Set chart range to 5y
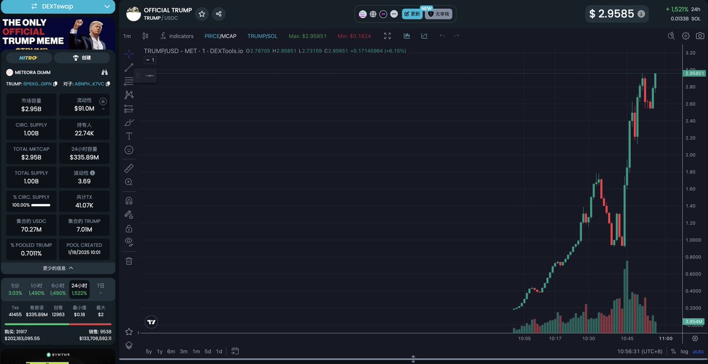The height and width of the screenshot is (364, 708). 149,352
